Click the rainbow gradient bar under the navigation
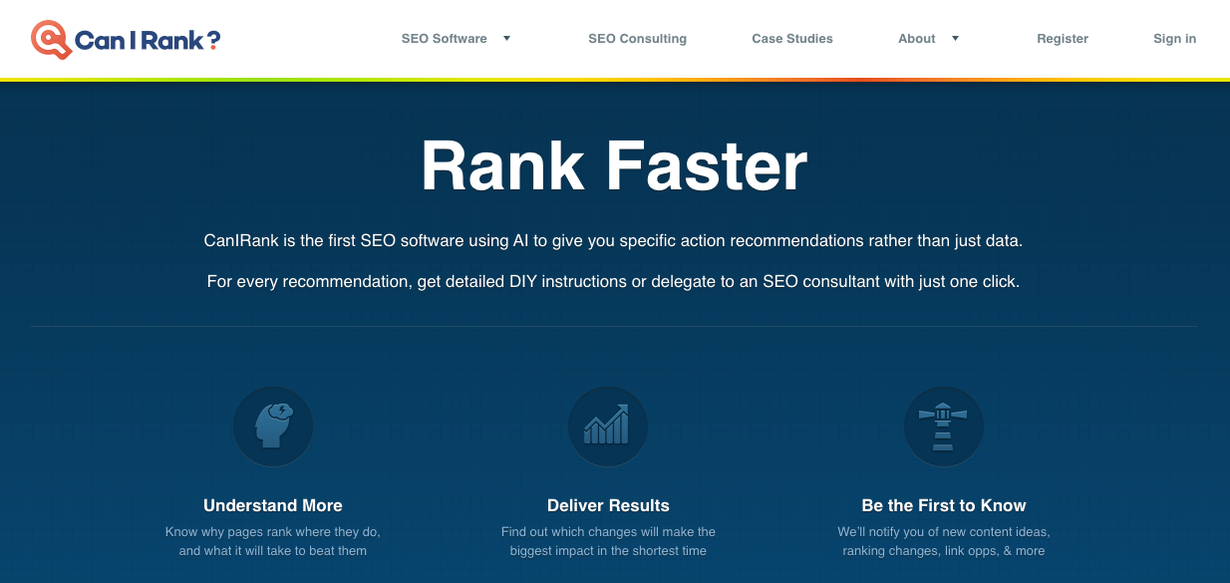The width and height of the screenshot is (1230, 583). point(615,76)
